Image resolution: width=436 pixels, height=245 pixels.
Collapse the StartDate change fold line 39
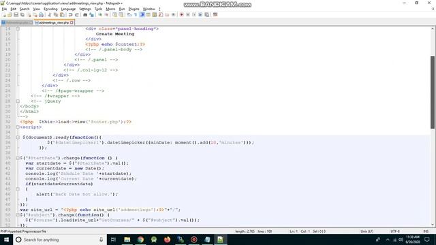[18, 158]
